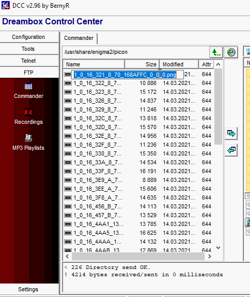This screenshot has height=297, width=250.
Task: Select file 1_0_16_457_B_7...
Action: coord(98,215)
